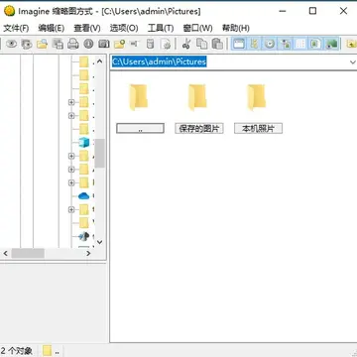Click the partly visible folder icon at toolbar end
357x357 pixels.
[351, 44]
